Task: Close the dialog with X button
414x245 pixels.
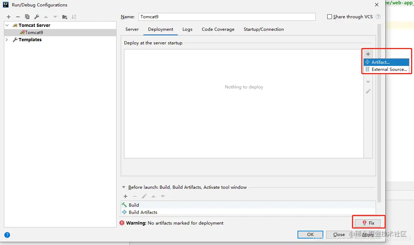Action: tap(377, 5)
